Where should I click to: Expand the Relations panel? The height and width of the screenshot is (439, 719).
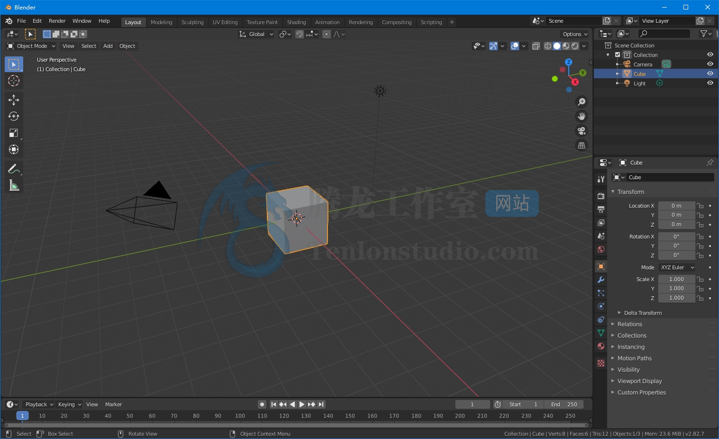click(629, 324)
